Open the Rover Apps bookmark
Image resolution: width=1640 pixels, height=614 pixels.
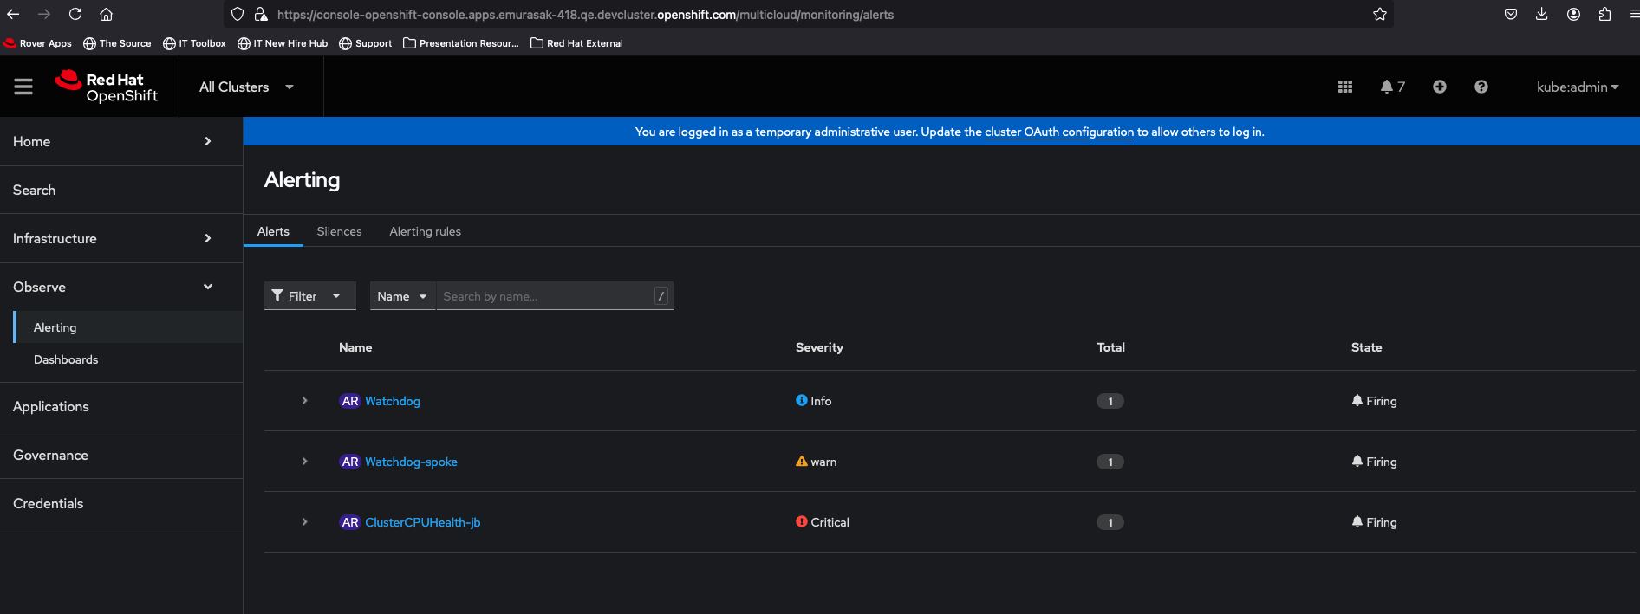coord(37,43)
